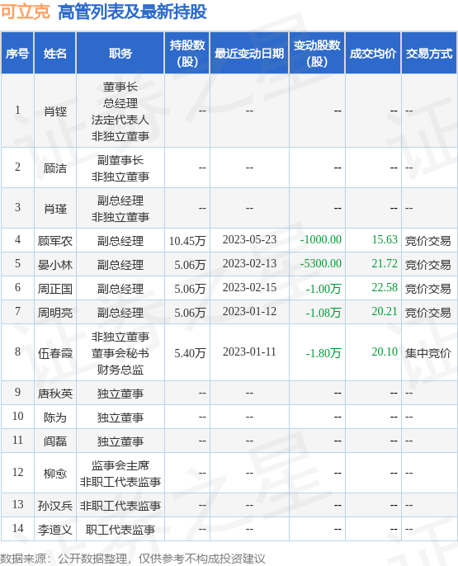Click the average price 22.58
Viewport: 458px width, 566px height.
(x=385, y=287)
